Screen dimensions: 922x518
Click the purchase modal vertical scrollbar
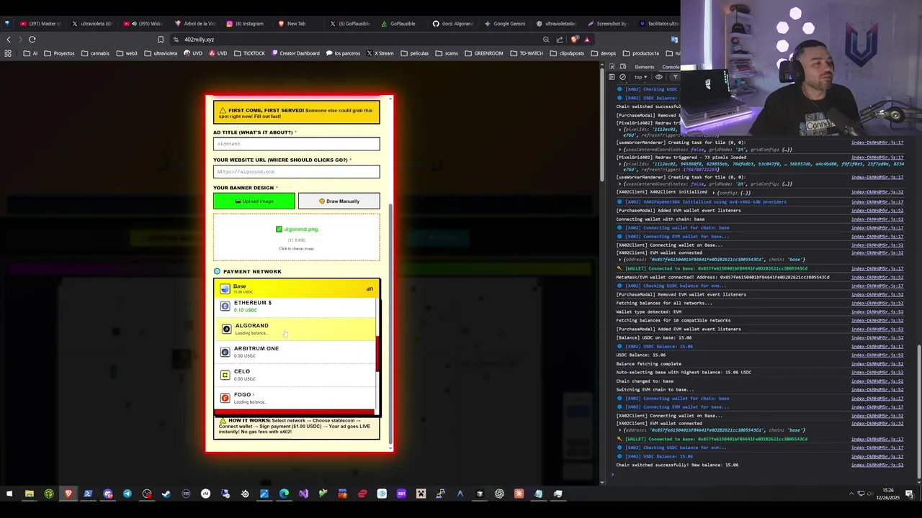390,324
